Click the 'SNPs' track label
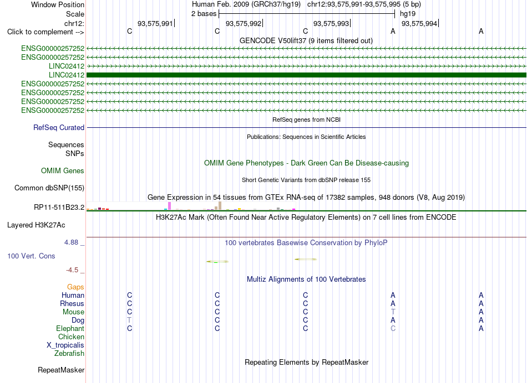 75,153
